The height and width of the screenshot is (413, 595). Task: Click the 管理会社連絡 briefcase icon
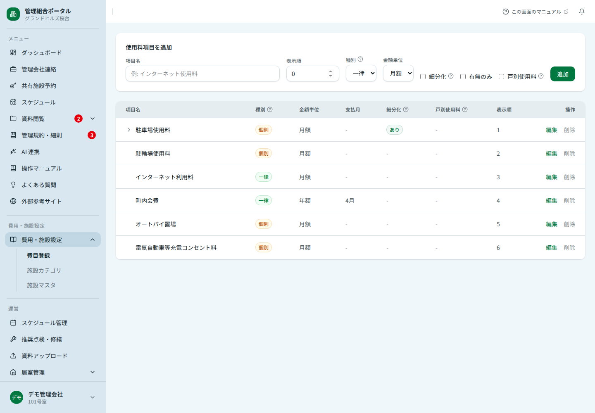pos(13,69)
